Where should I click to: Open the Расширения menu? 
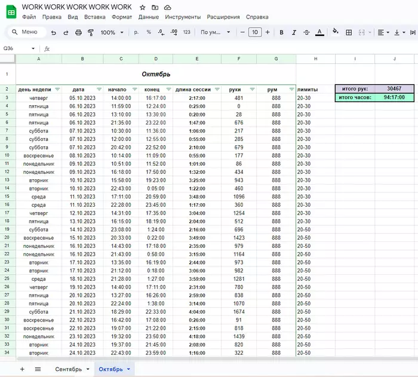223,17
